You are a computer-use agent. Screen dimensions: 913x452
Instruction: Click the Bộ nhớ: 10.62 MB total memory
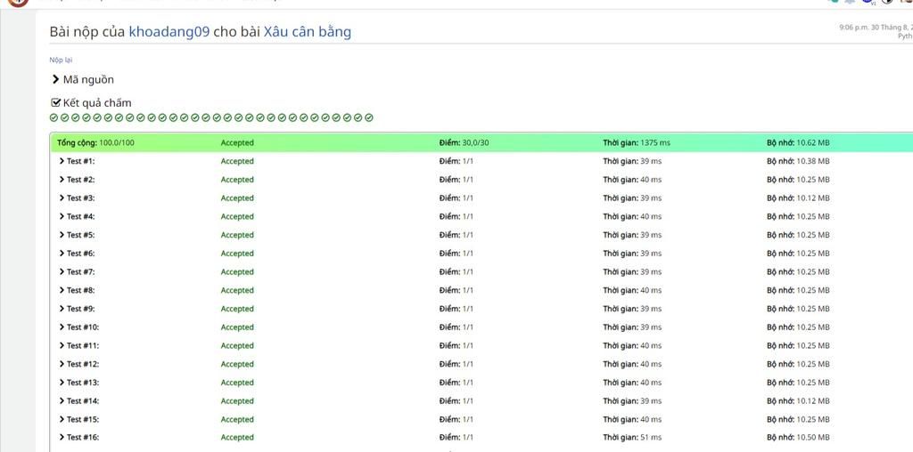click(x=798, y=143)
